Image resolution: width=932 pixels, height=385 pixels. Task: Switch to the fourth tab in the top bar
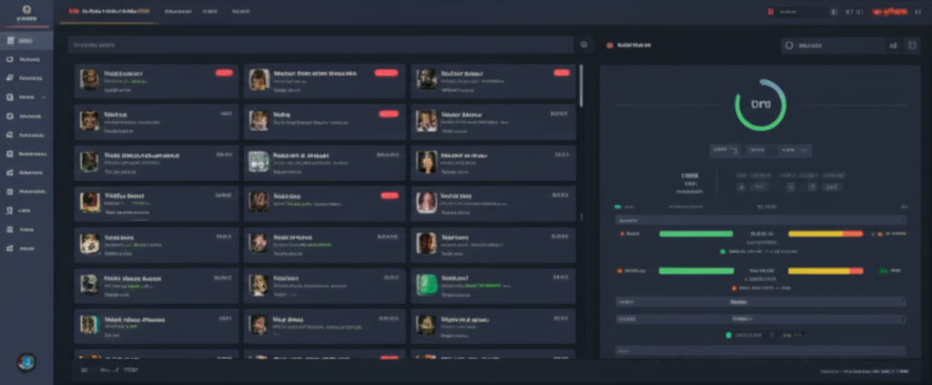click(x=240, y=11)
